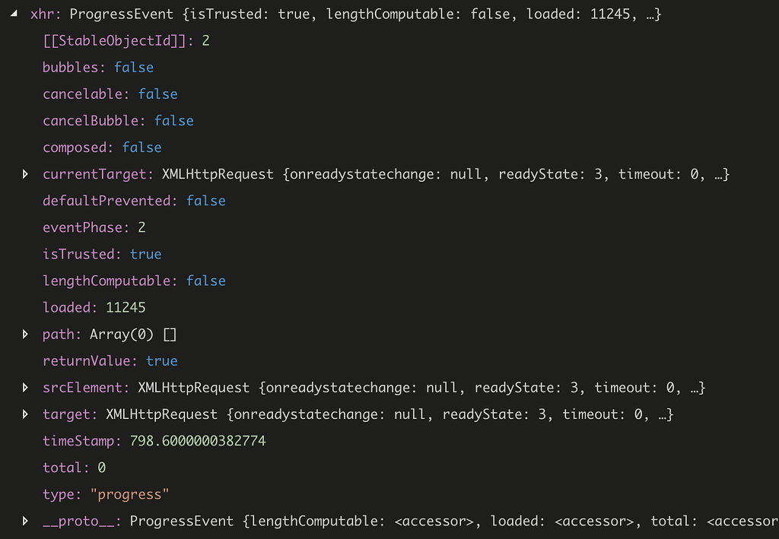The width and height of the screenshot is (779, 539).
Task: Expand the __proto__ ProgressEvent arrow
Action: tap(26, 522)
